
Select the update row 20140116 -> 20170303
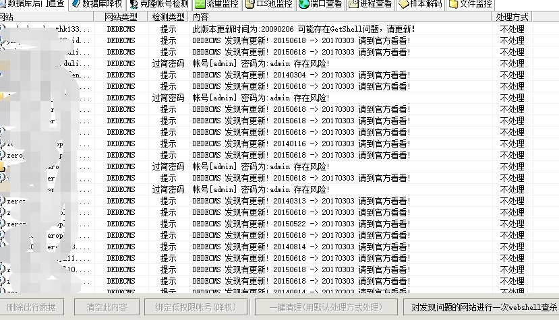pos(279,143)
